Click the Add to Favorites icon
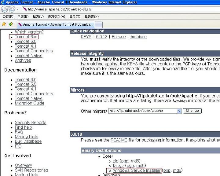 tap(11, 24)
